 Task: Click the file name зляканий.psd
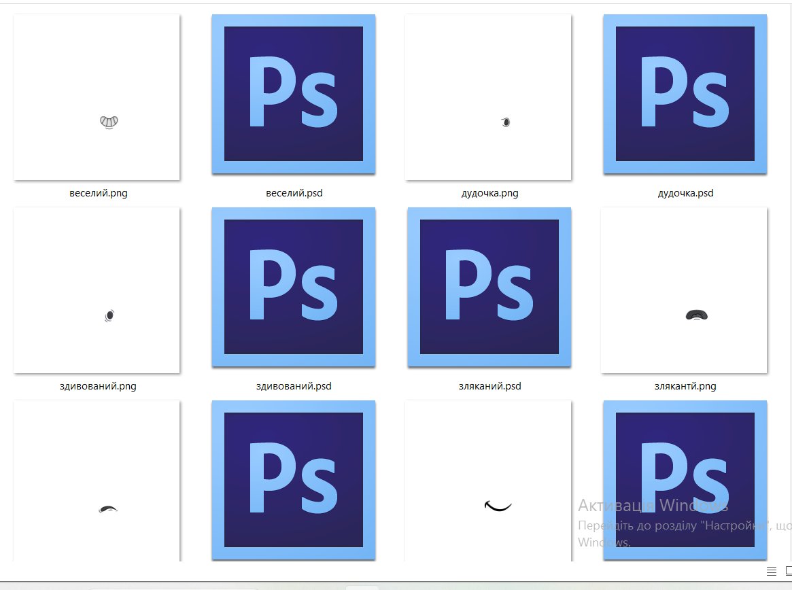click(x=490, y=386)
